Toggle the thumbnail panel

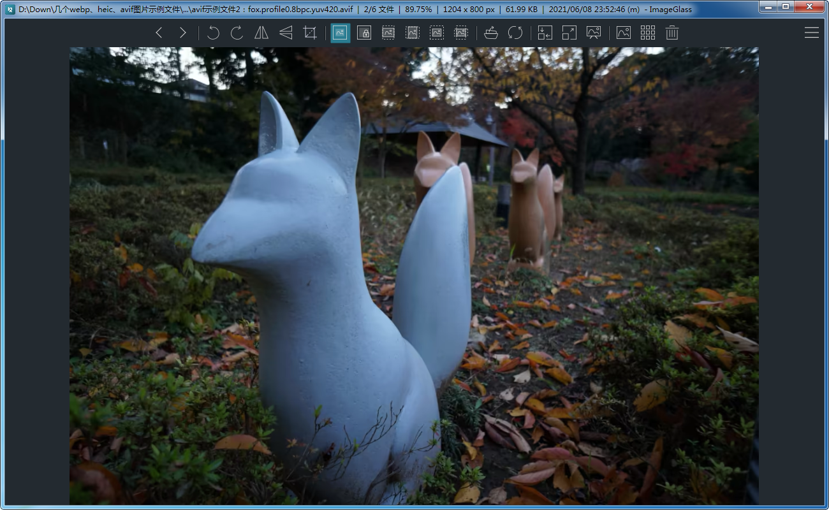pos(624,33)
